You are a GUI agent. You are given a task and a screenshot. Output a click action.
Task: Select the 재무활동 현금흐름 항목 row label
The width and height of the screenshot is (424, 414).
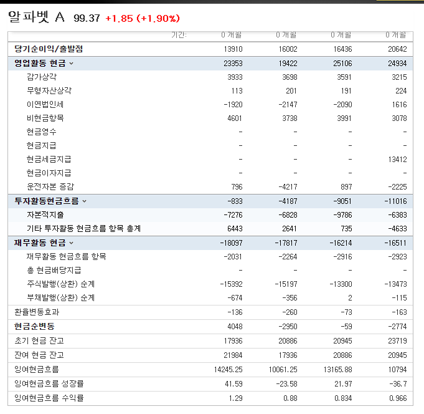66,257
